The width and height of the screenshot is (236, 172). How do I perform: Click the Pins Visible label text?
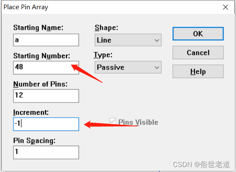pyautogui.click(x=138, y=122)
